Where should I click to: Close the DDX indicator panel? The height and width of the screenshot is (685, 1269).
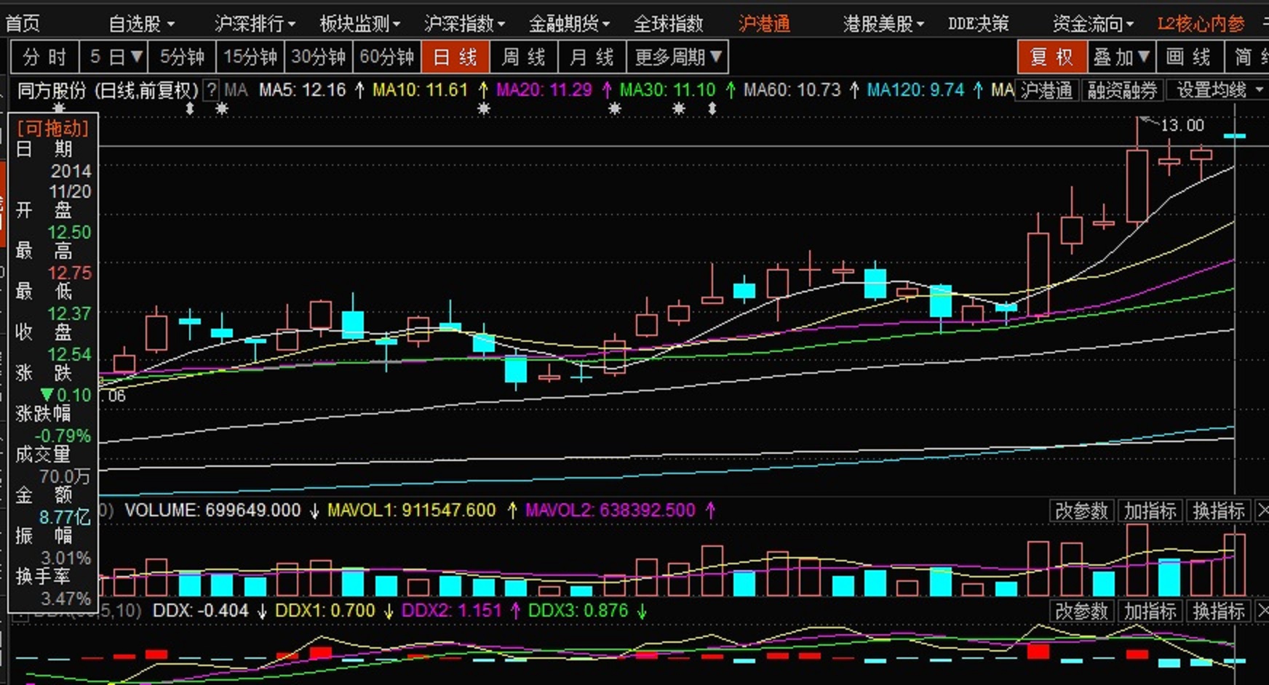pyautogui.click(x=1262, y=611)
